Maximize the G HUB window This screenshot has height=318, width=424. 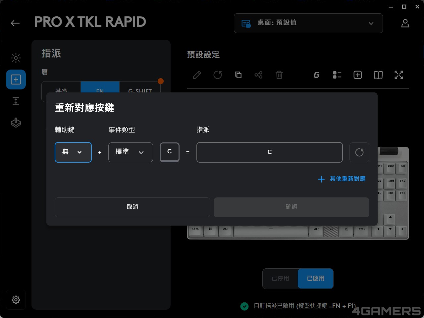pyautogui.click(x=404, y=7)
